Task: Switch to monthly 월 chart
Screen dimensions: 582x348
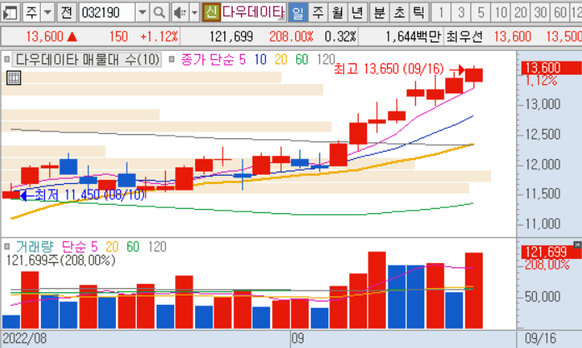Action: tap(338, 12)
